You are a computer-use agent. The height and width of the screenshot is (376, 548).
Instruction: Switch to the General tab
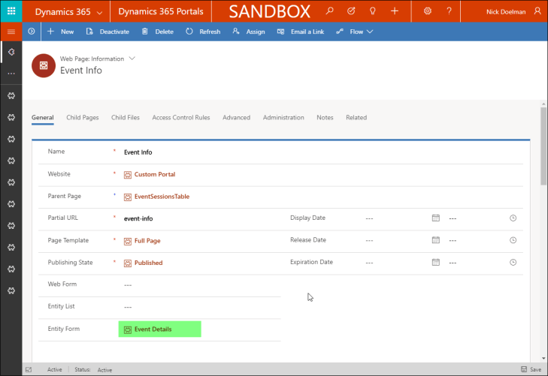(43, 118)
